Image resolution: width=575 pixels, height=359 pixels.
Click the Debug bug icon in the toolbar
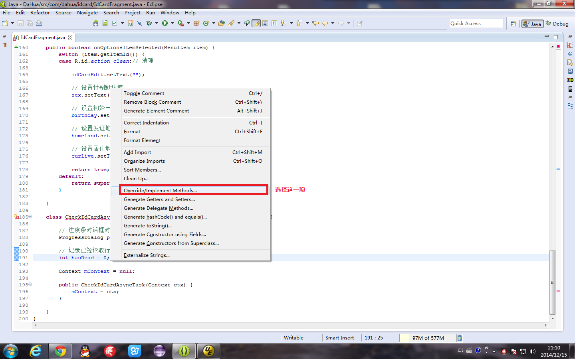tap(149, 24)
